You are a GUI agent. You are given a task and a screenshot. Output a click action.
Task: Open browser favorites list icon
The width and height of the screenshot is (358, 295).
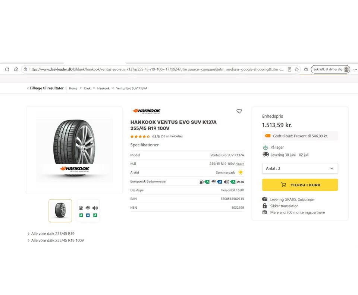point(306,69)
